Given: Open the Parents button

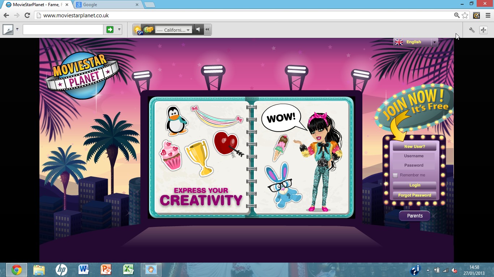Looking at the screenshot, I should [414, 216].
